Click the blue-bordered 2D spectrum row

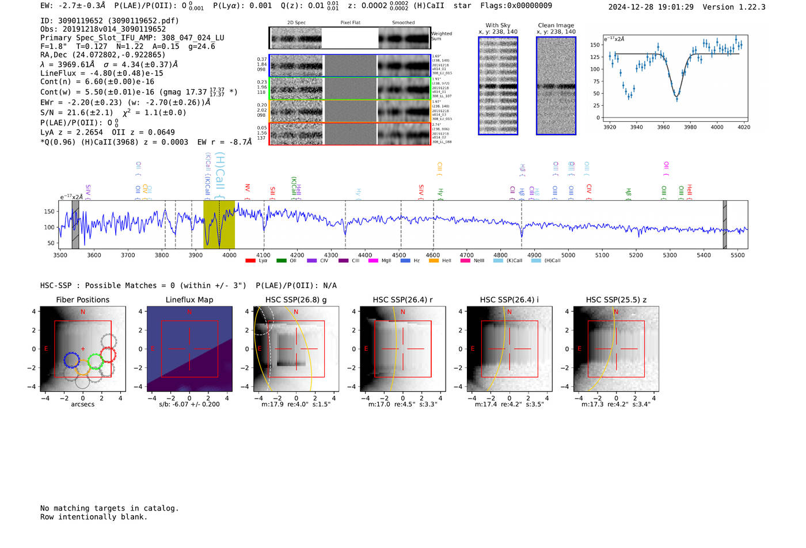(349, 66)
